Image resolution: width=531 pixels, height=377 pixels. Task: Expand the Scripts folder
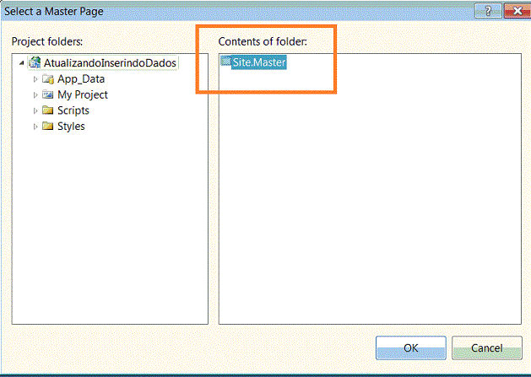click(x=35, y=110)
